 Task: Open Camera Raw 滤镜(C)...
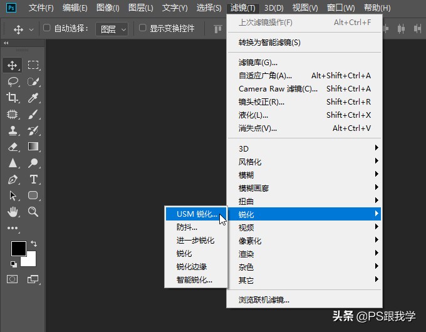304,89
